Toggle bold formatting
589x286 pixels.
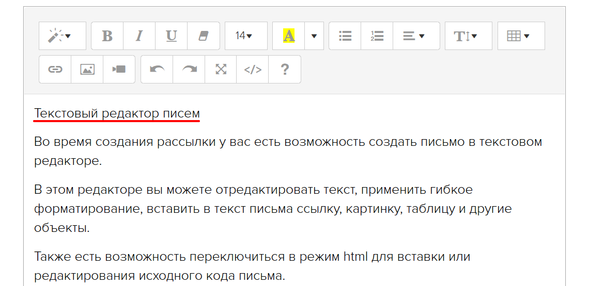click(x=107, y=36)
